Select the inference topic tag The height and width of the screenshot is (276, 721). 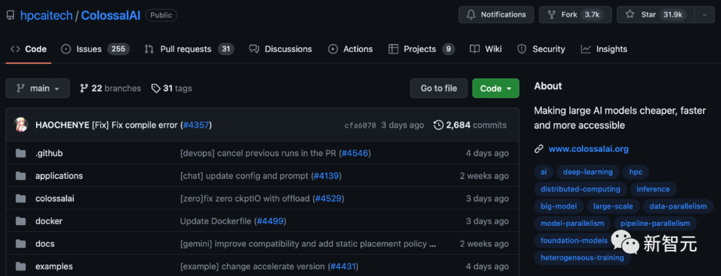tap(653, 188)
